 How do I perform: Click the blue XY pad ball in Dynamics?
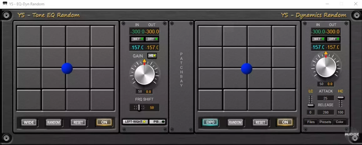(247, 69)
